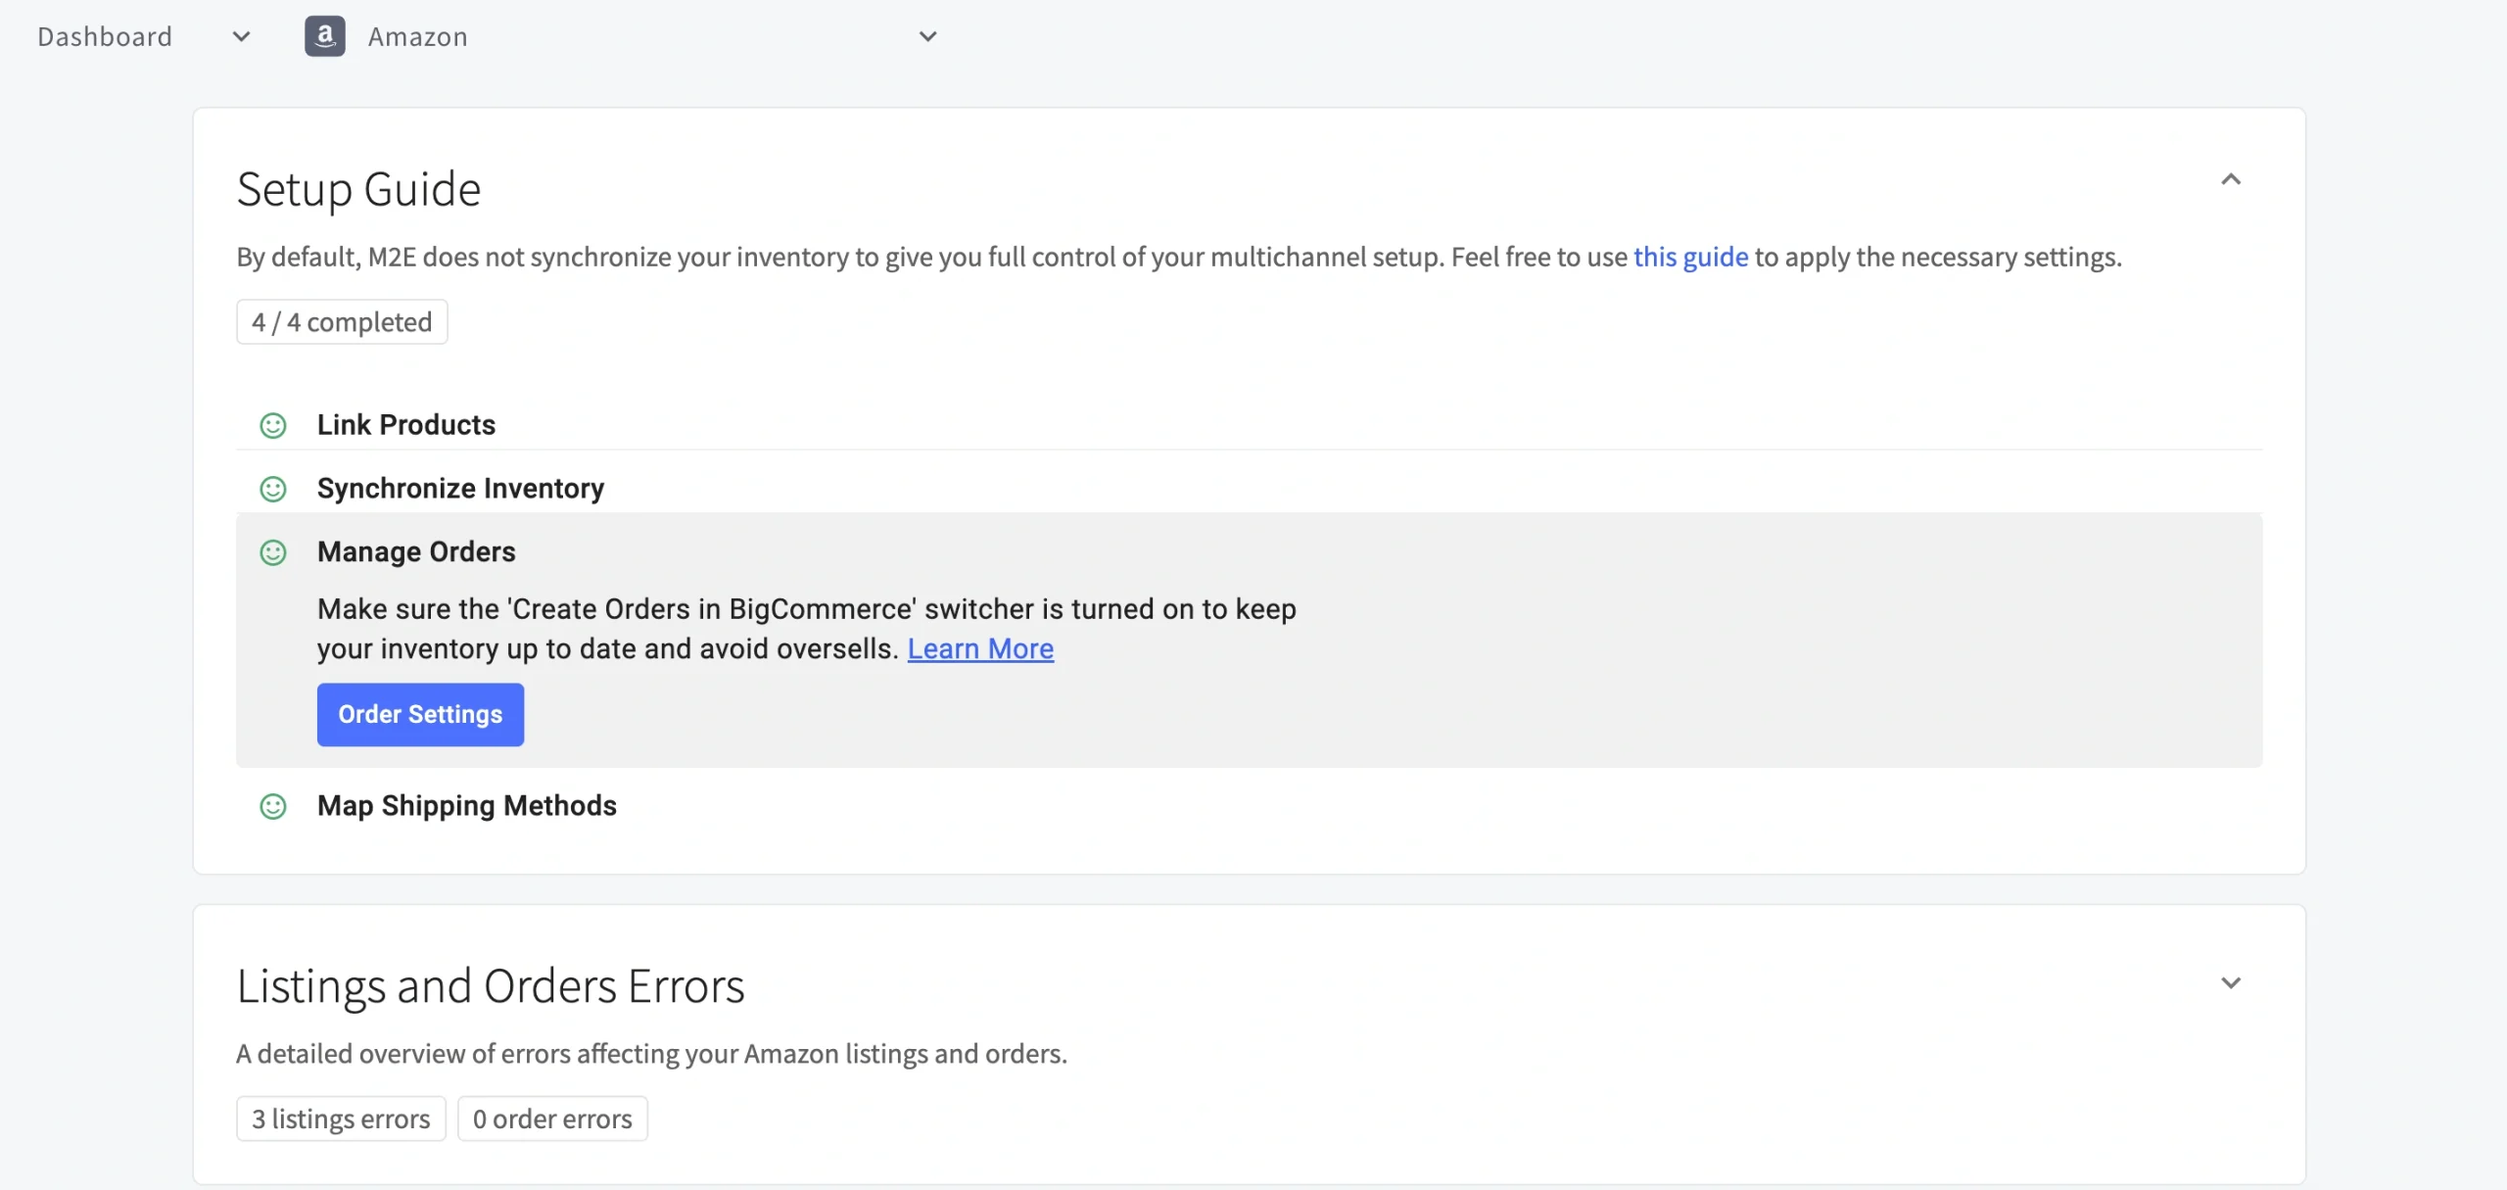Open the 'this guide' link
Viewport: 2507px width, 1190px height.
click(1690, 257)
